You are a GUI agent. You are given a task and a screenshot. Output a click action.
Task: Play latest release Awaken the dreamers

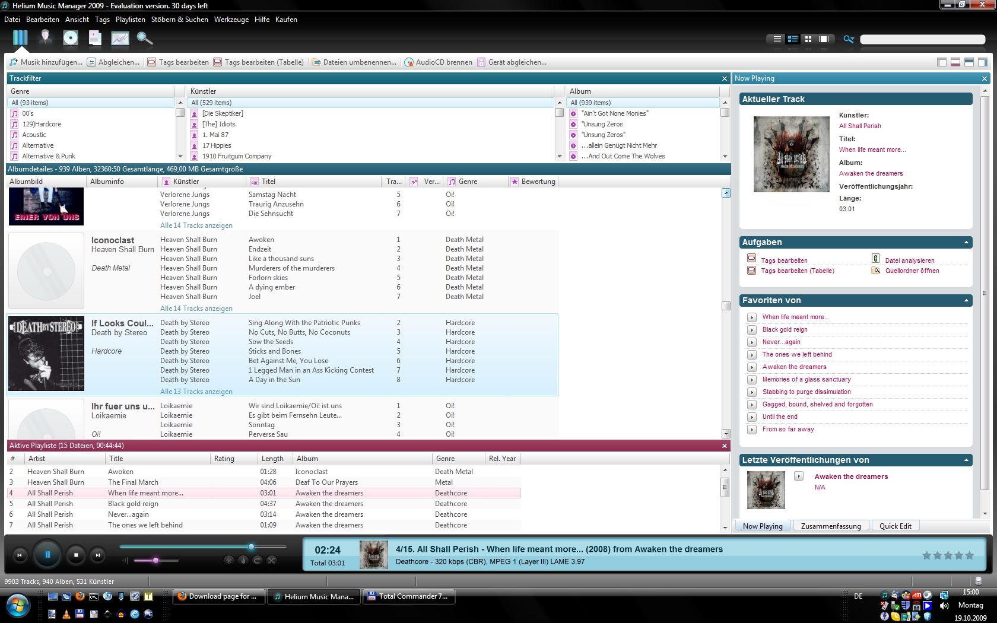(799, 476)
